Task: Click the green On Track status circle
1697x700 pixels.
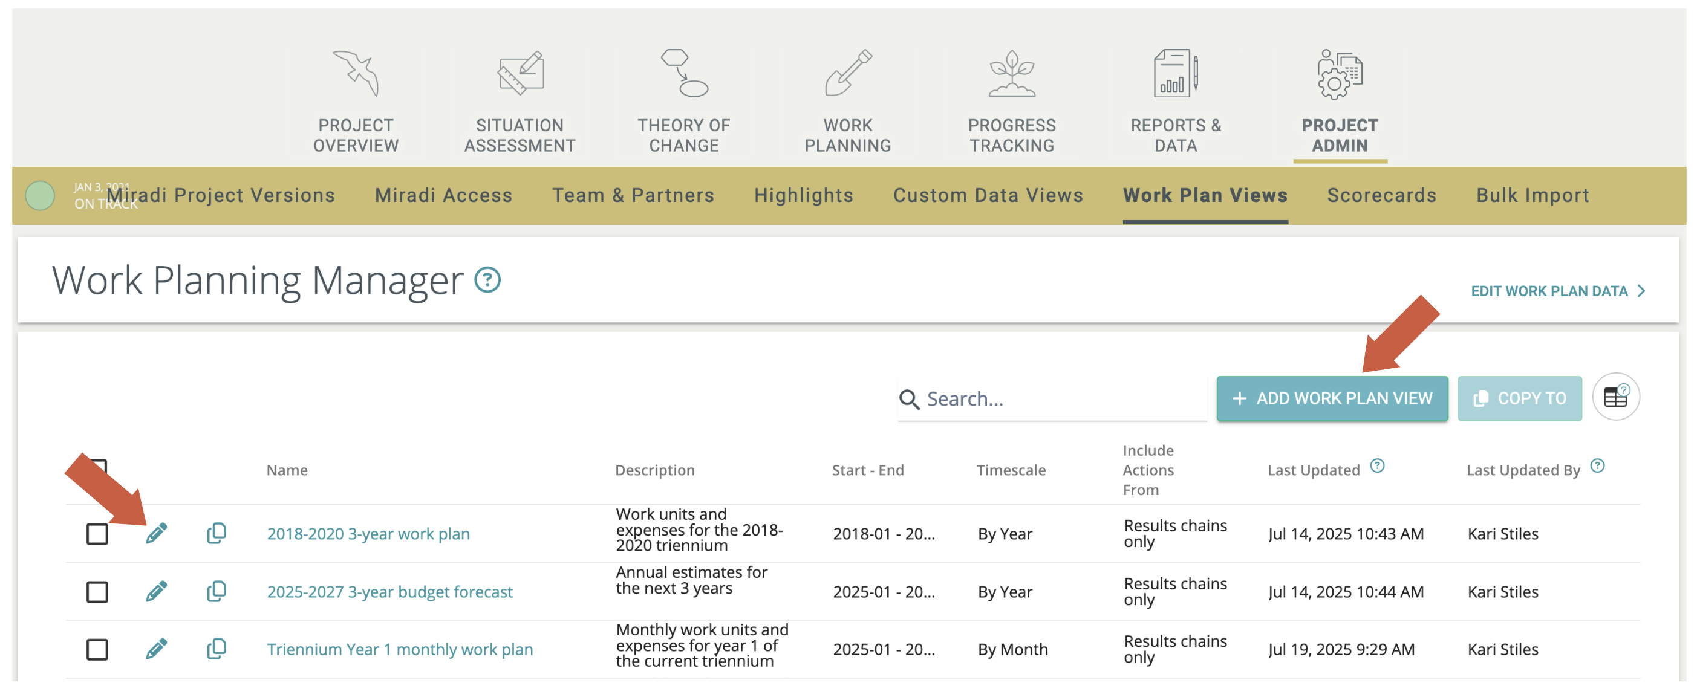Action: coord(40,196)
